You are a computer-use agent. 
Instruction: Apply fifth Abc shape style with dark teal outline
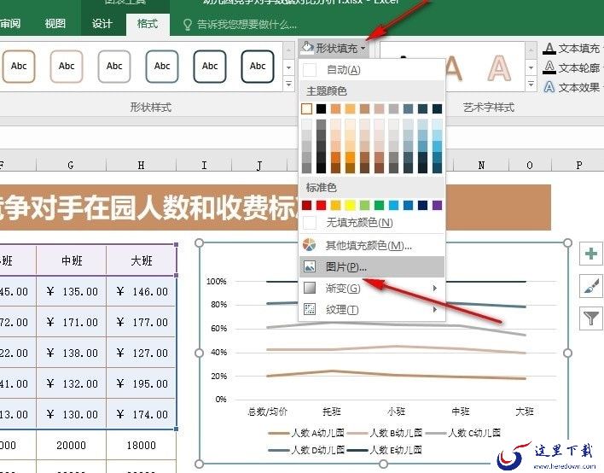tap(210, 67)
